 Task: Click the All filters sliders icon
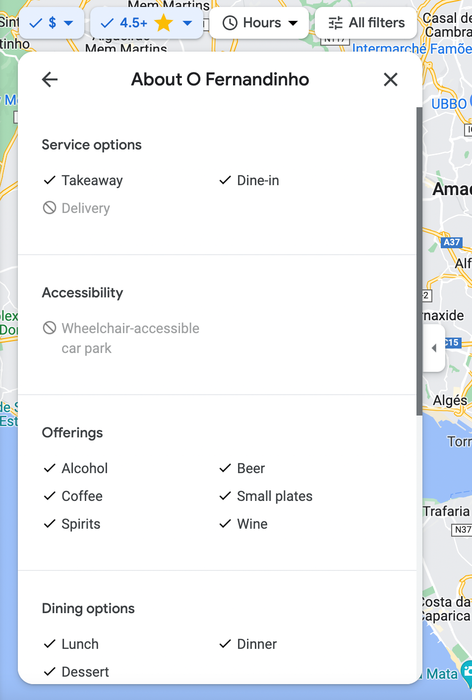(336, 23)
